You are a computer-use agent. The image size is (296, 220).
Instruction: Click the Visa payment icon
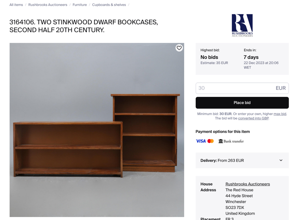tap(201, 141)
